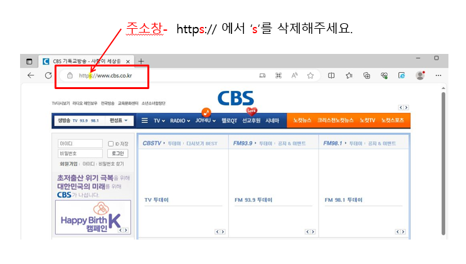Click the 로그인 button
This screenshot has height=264, width=466.
[118, 154]
